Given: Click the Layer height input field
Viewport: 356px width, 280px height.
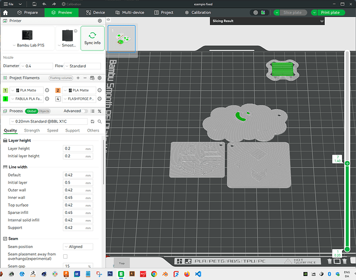Looking at the screenshot, I should coord(78,148).
